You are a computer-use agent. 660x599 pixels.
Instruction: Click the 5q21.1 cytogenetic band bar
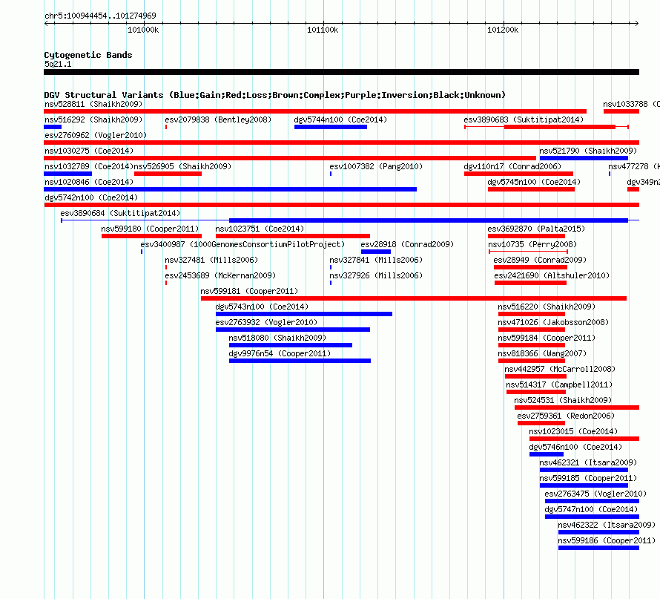[341, 72]
